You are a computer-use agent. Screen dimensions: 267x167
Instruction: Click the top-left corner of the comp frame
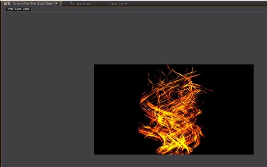[x=94, y=65]
